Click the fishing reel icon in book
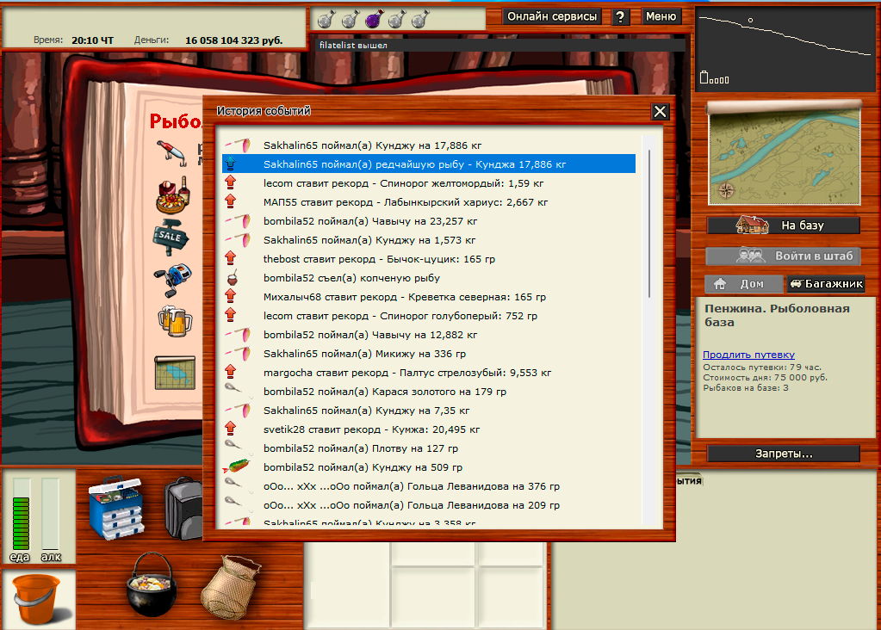The image size is (881, 630). point(175,278)
